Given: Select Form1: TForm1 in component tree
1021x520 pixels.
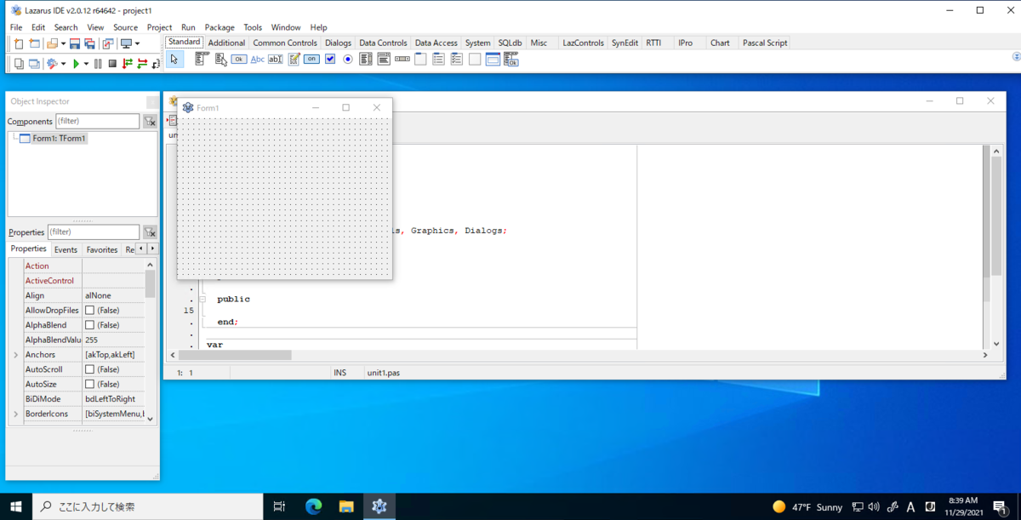Looking at the screenshot, I should pos(59,138).
